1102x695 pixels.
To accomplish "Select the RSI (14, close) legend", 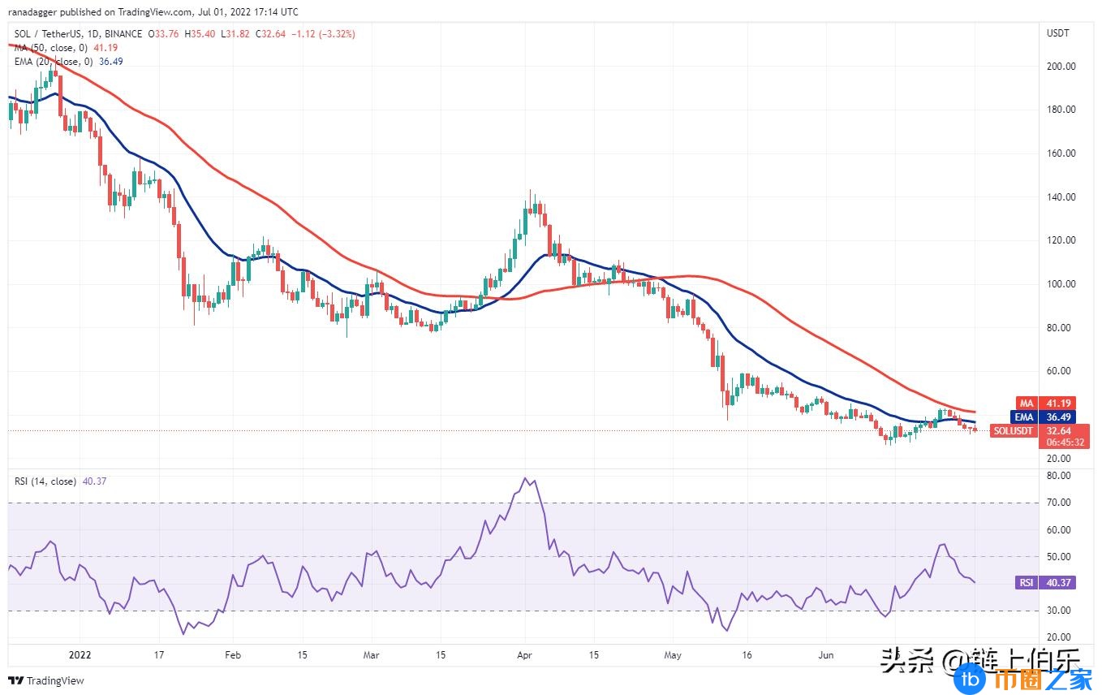I will [45, 481].
